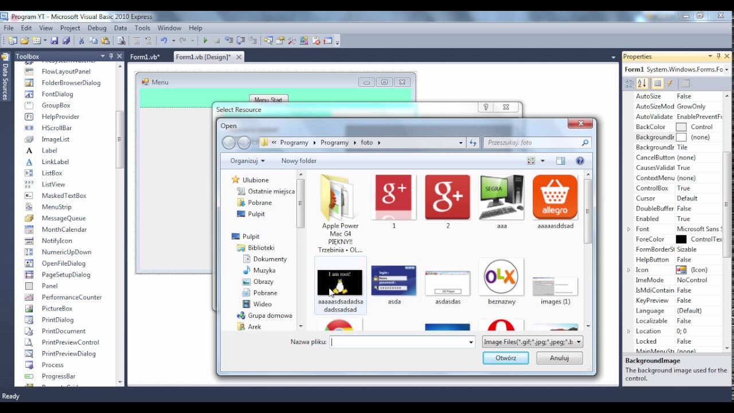
Task: Click the Open File toolbar icon
Action: 25,41
